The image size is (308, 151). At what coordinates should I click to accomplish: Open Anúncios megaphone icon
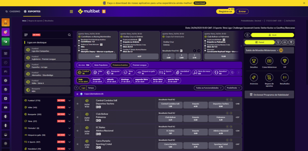coord(254,78)
